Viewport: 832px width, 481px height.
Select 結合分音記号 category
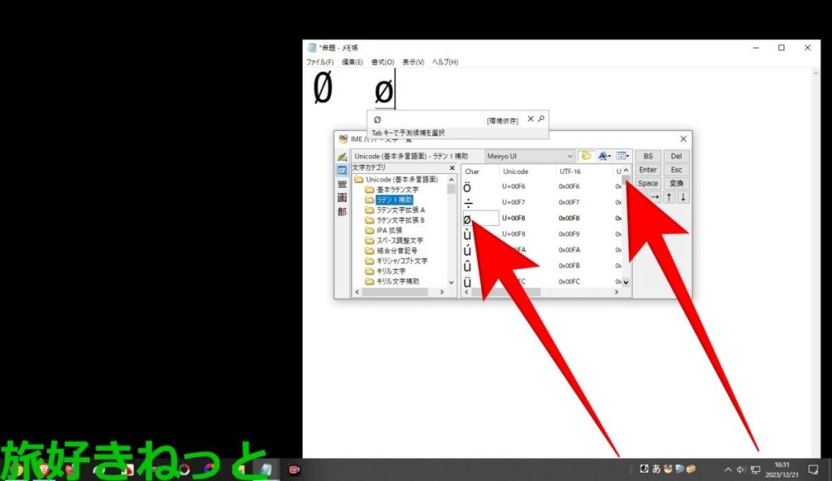pos(396,250)
